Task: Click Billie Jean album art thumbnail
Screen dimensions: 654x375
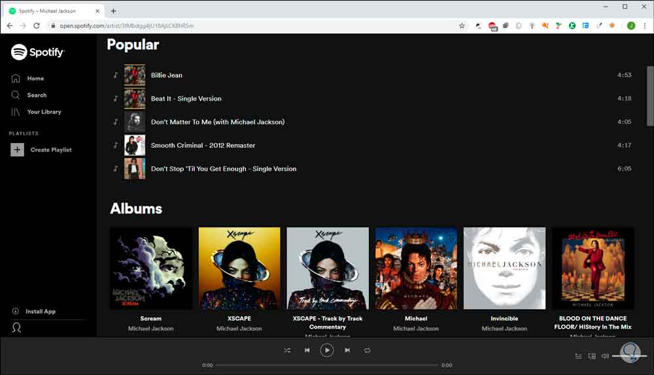Action: click(x=135, y=75)
